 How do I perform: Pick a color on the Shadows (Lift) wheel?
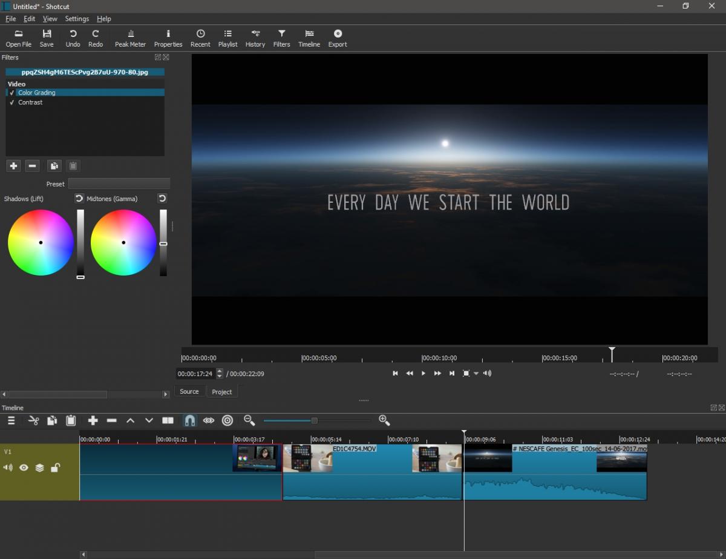pos(41,242)
